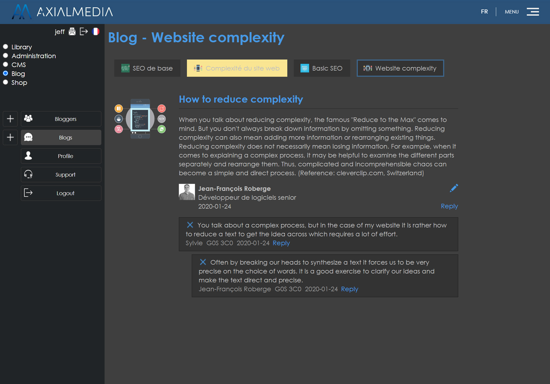Select the Administration radio option
The height and width of the screenshot is (384, 550).
[x=6, y=56]
